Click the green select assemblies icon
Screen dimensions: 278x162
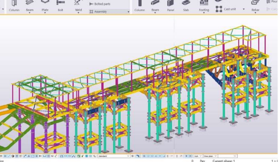point(79,156)
